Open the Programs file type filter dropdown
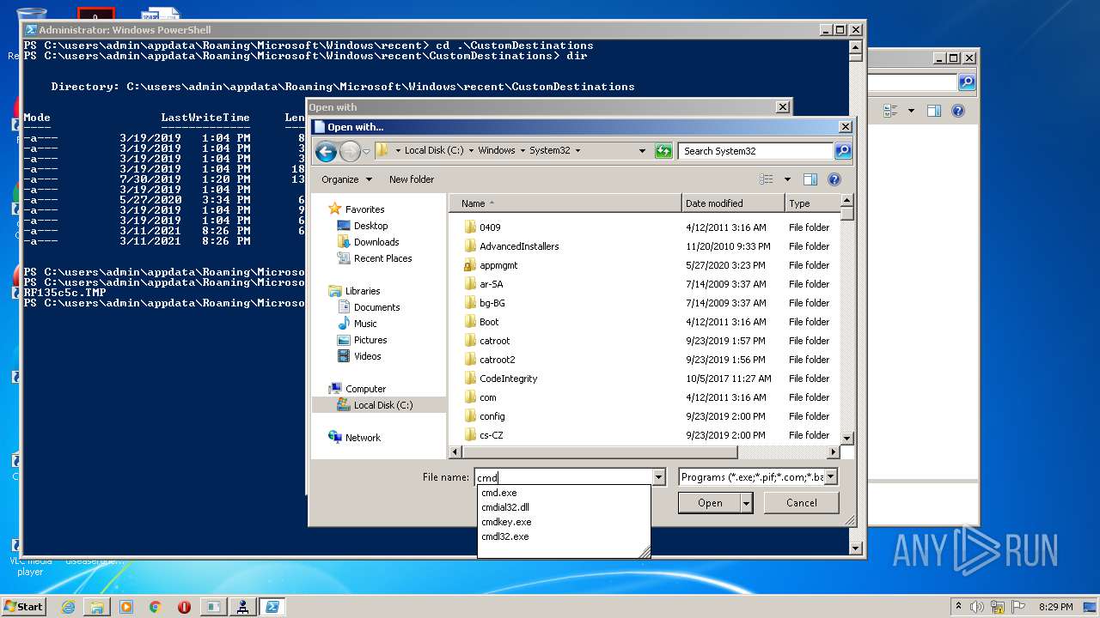The height and width of the screenshot is (618, 1100). pyautogui.click(x=830, y=477)
